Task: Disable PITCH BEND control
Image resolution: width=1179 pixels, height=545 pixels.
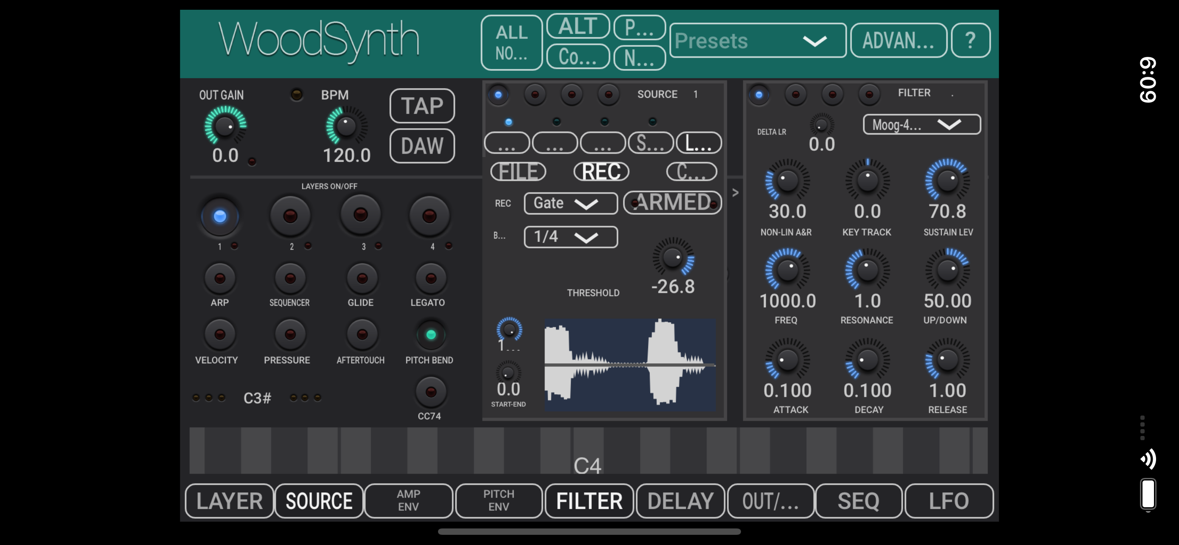Action: (431, 335)
